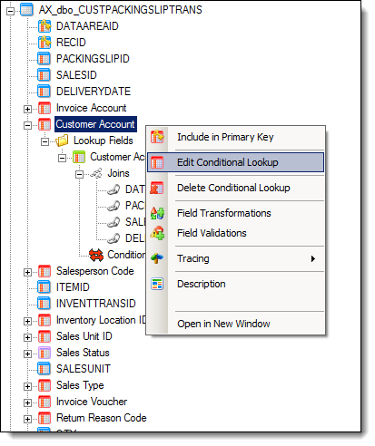The width and height of the screenshot is (375, 446).
Task: Click the Tracing menu icon
Action: pyautogui.click(x=157, y=258)
